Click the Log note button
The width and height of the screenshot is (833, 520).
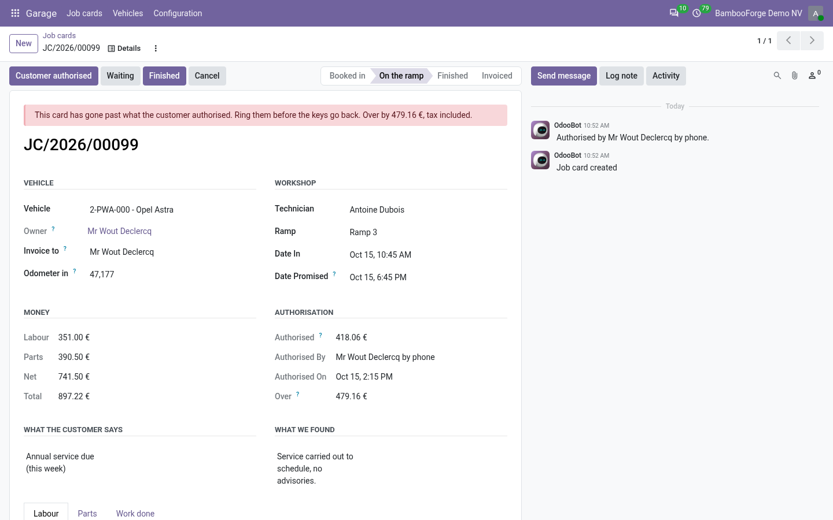621,76
